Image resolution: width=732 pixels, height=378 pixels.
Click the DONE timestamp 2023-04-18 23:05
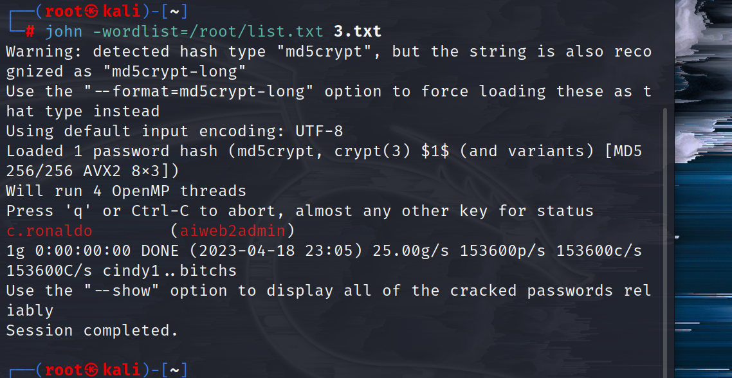coord(276,251)
